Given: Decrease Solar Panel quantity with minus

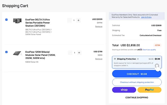Looking at the screenshot, I should coord(70,53).
